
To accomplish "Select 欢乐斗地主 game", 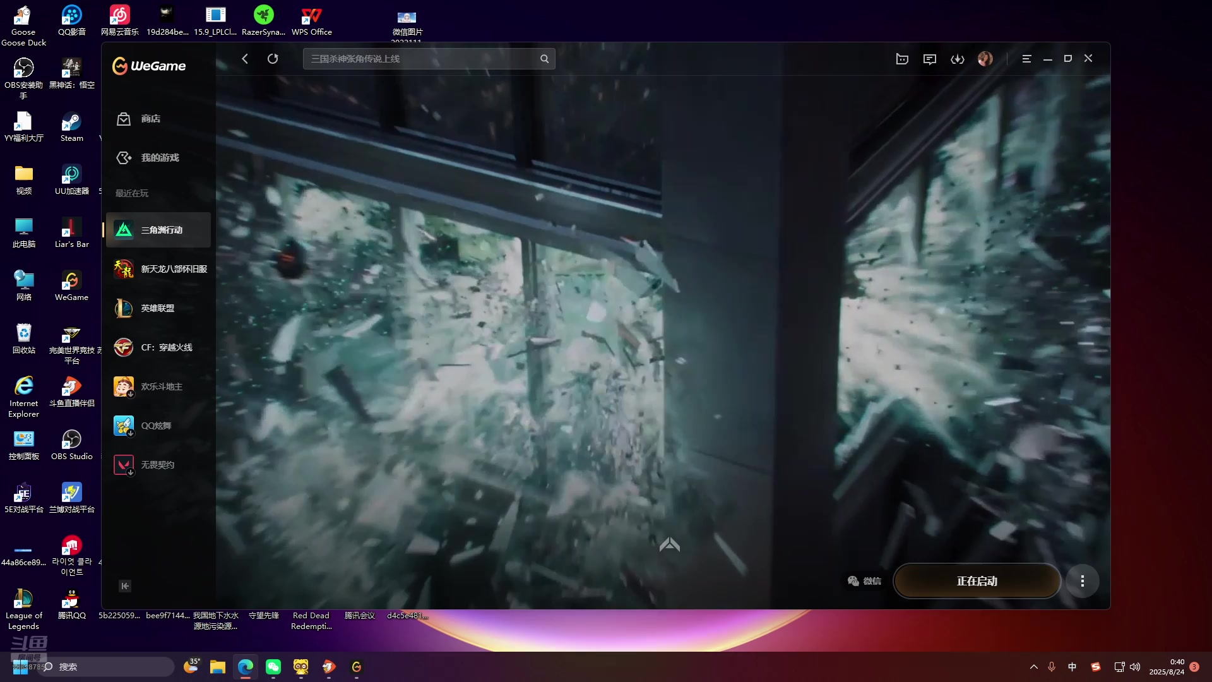I will pos(158,386).
